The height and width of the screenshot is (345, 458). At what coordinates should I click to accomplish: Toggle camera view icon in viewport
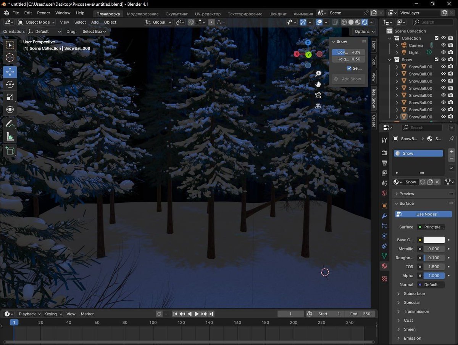[318, 95]
